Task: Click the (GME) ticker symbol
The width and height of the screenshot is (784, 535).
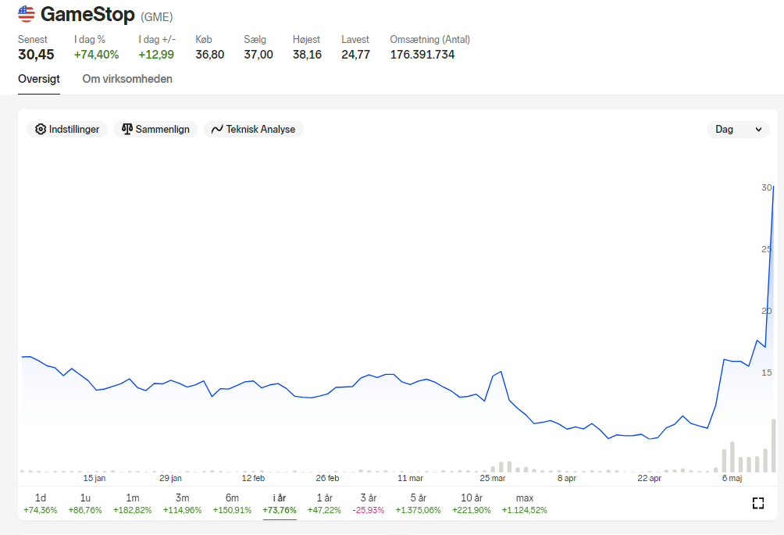Action: (x=156, y=17)
